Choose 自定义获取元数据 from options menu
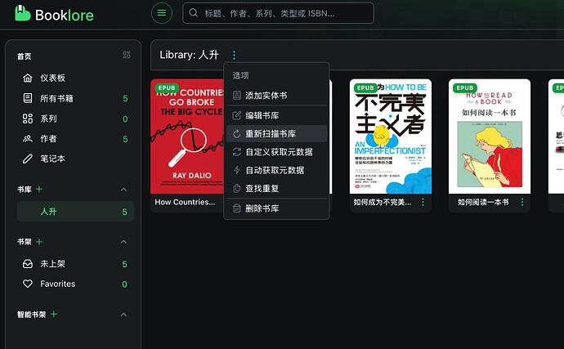 tap(276, 152)
